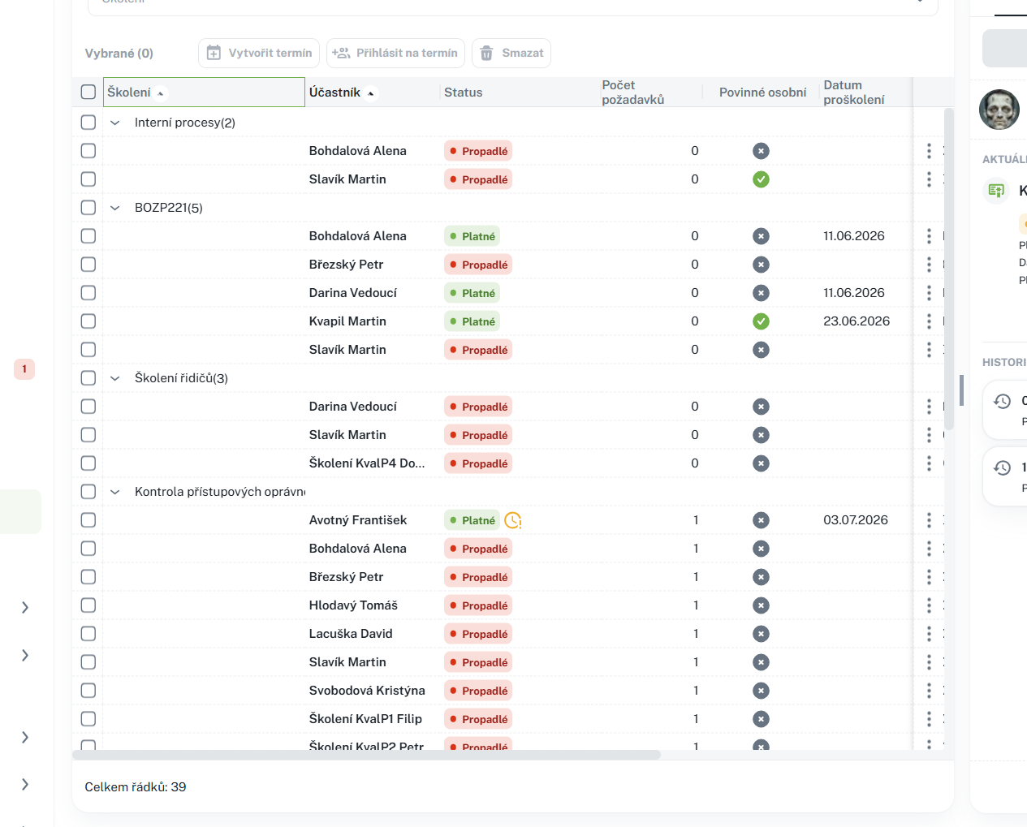The image size is (1027, 827).
Task: Click grey cross icon in Darina Vedoucí BOZP221 row
Action: 761,293
